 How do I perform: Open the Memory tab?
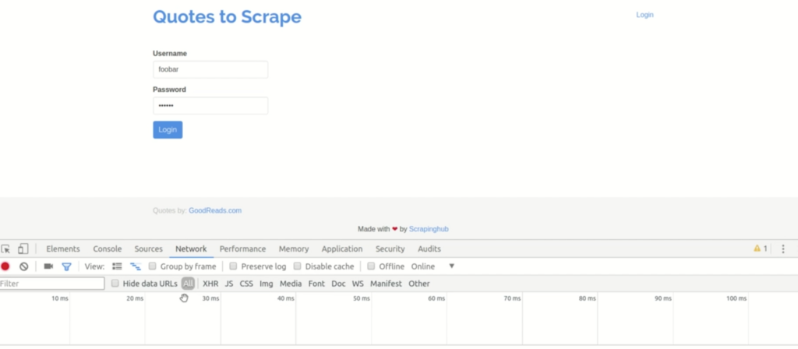pos(294,249)
